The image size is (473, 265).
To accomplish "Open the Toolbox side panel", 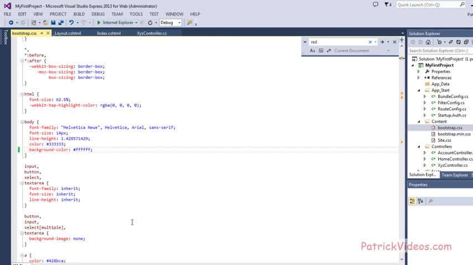I will 6,38.
